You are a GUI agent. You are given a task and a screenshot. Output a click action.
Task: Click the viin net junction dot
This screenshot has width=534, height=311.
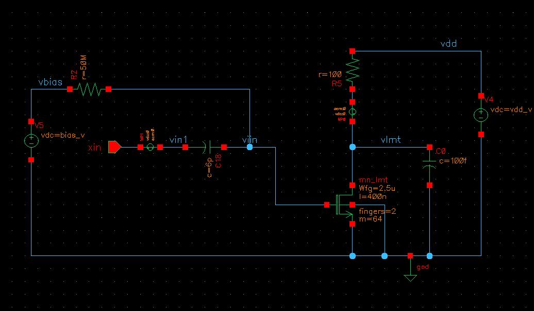pos(249,147)
